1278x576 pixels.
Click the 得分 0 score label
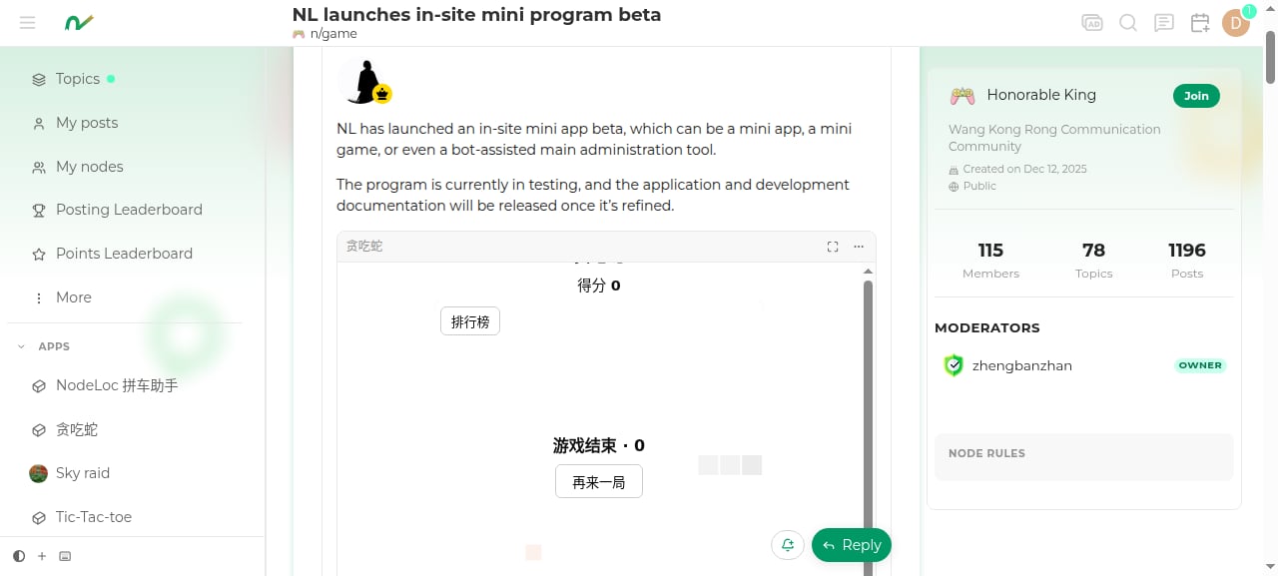(599, 286)
